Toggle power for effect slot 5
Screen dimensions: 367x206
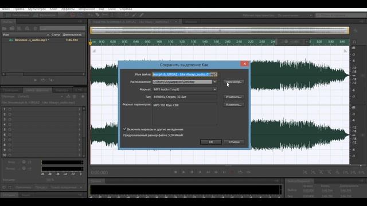pos(10,130)
